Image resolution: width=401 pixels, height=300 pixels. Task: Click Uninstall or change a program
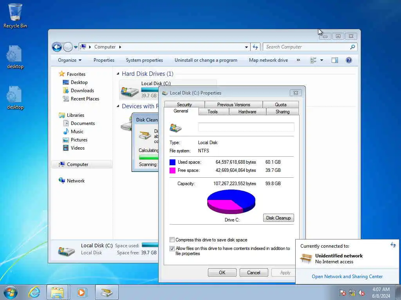point(206,60)
